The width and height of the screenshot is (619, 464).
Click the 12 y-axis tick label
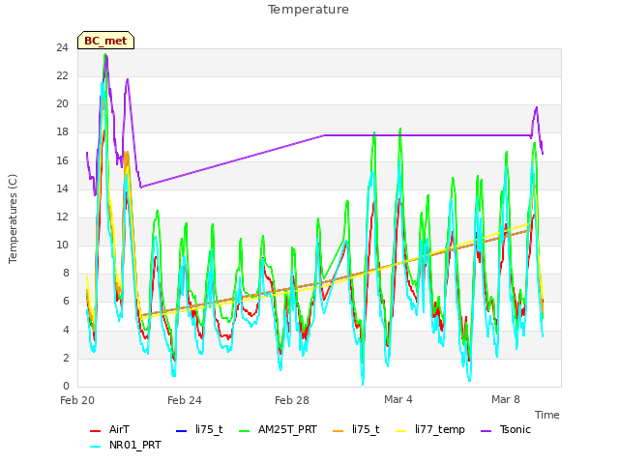[x=62, y=217]
